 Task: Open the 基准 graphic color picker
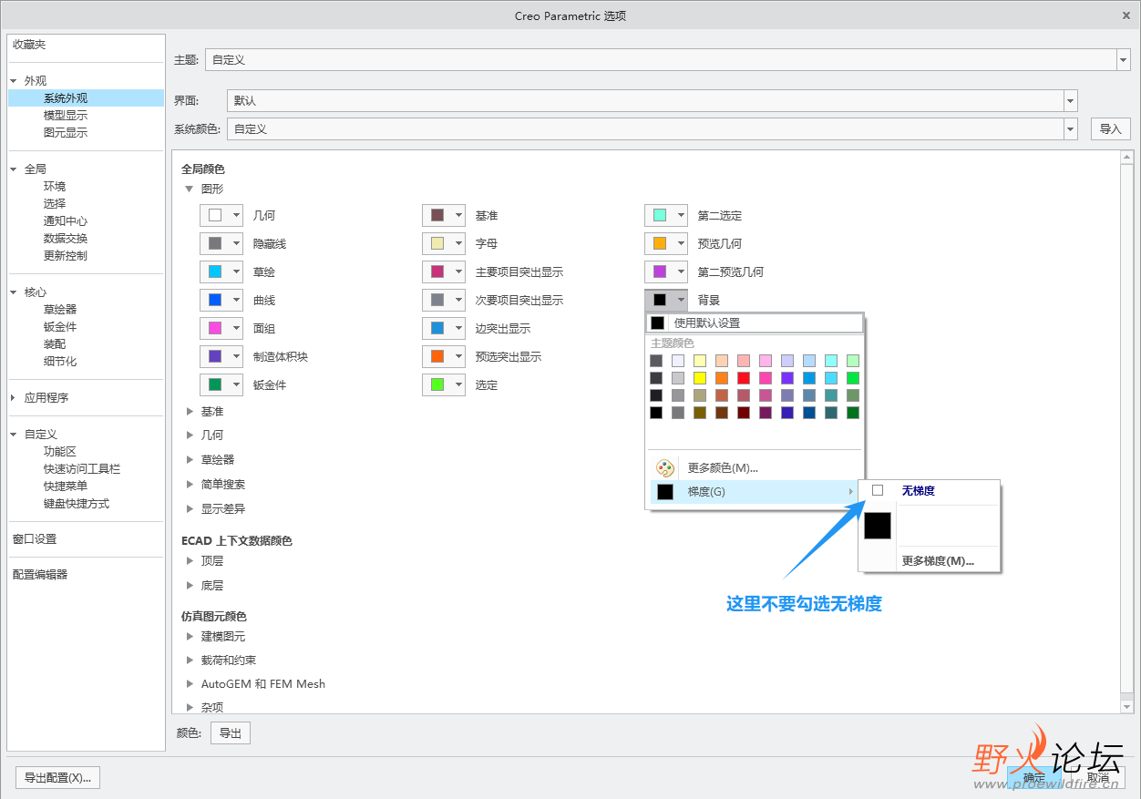point(444,216)
